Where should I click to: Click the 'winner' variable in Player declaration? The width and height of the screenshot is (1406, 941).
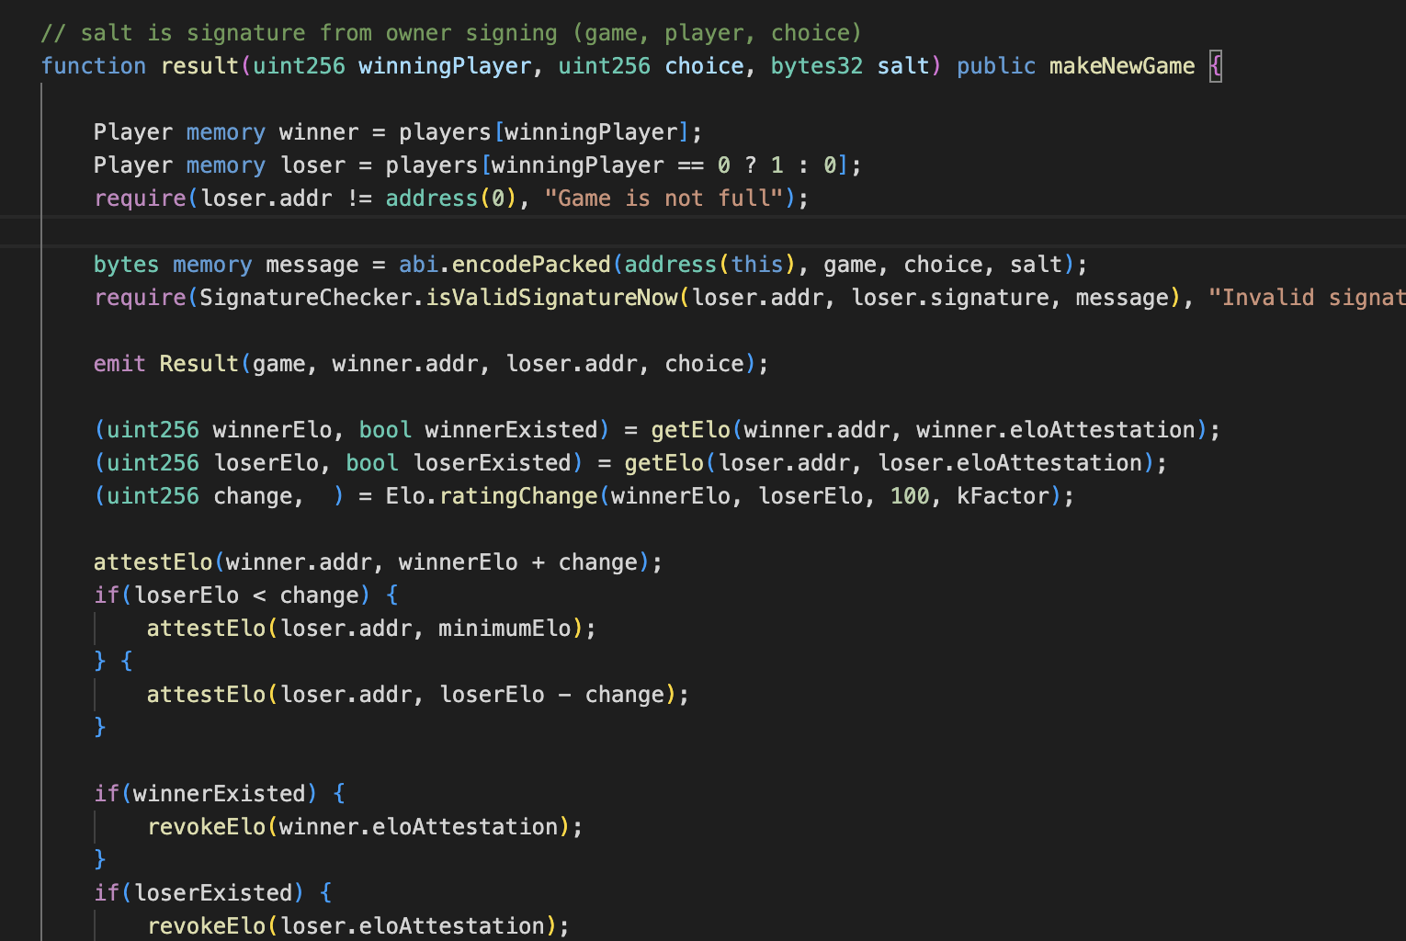319,132
